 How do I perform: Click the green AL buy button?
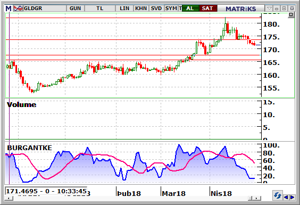click(190, 9)
